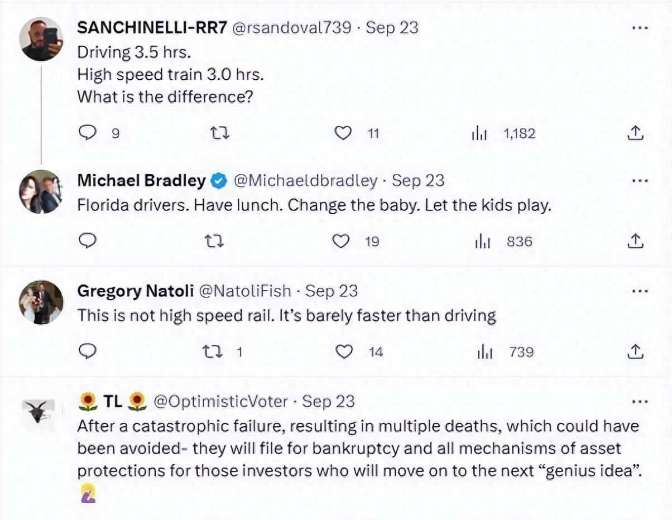Image resolution: width=672 pixels, height=520 pixels.
Task: Share Gregory Natoli's tweet
Action: 636,352
